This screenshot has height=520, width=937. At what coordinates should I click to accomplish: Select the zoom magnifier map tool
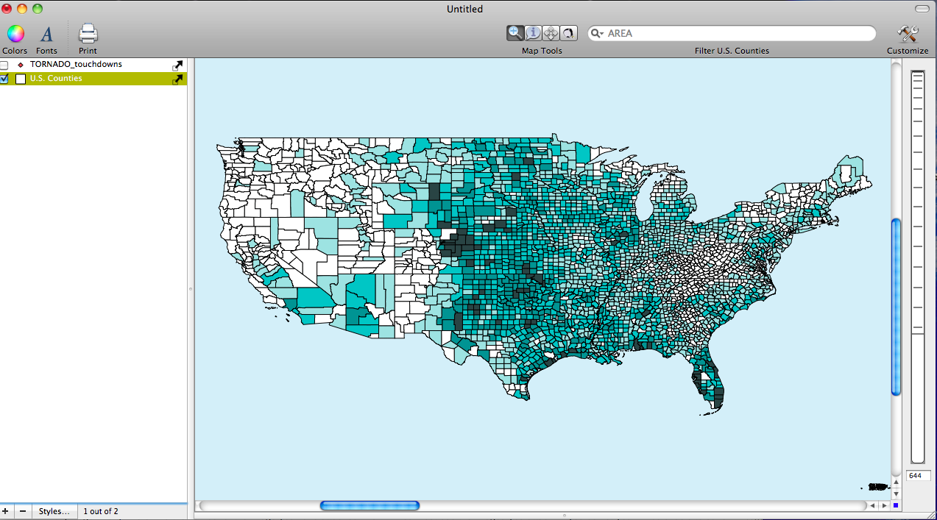515,33
